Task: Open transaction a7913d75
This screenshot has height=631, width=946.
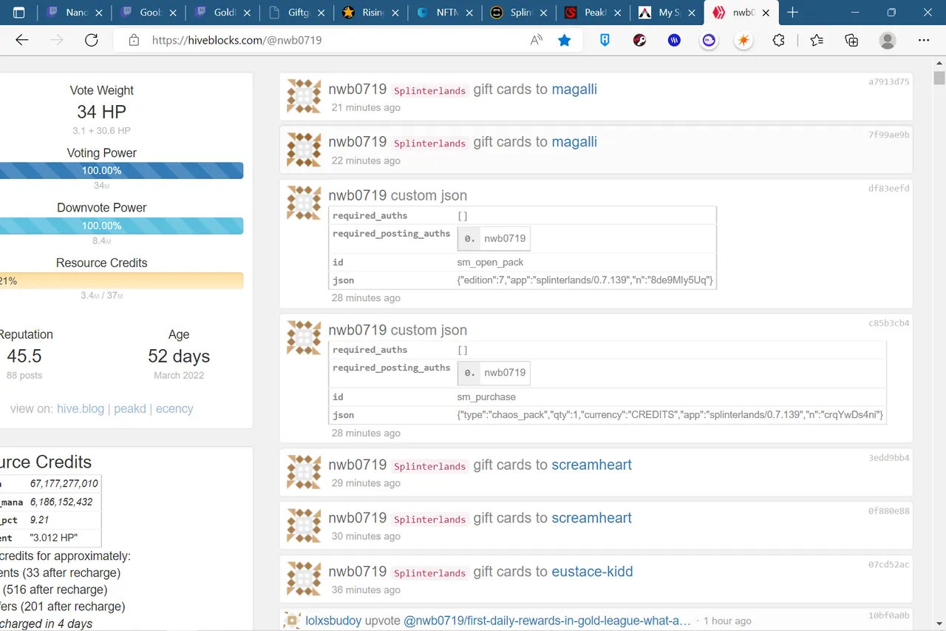Action: point(889,81)
